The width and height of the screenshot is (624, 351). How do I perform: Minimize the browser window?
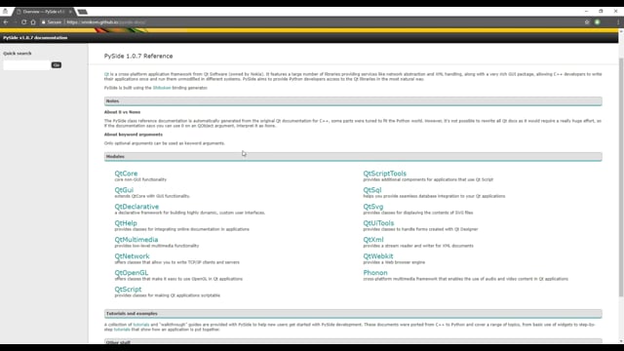click(586, 11)
